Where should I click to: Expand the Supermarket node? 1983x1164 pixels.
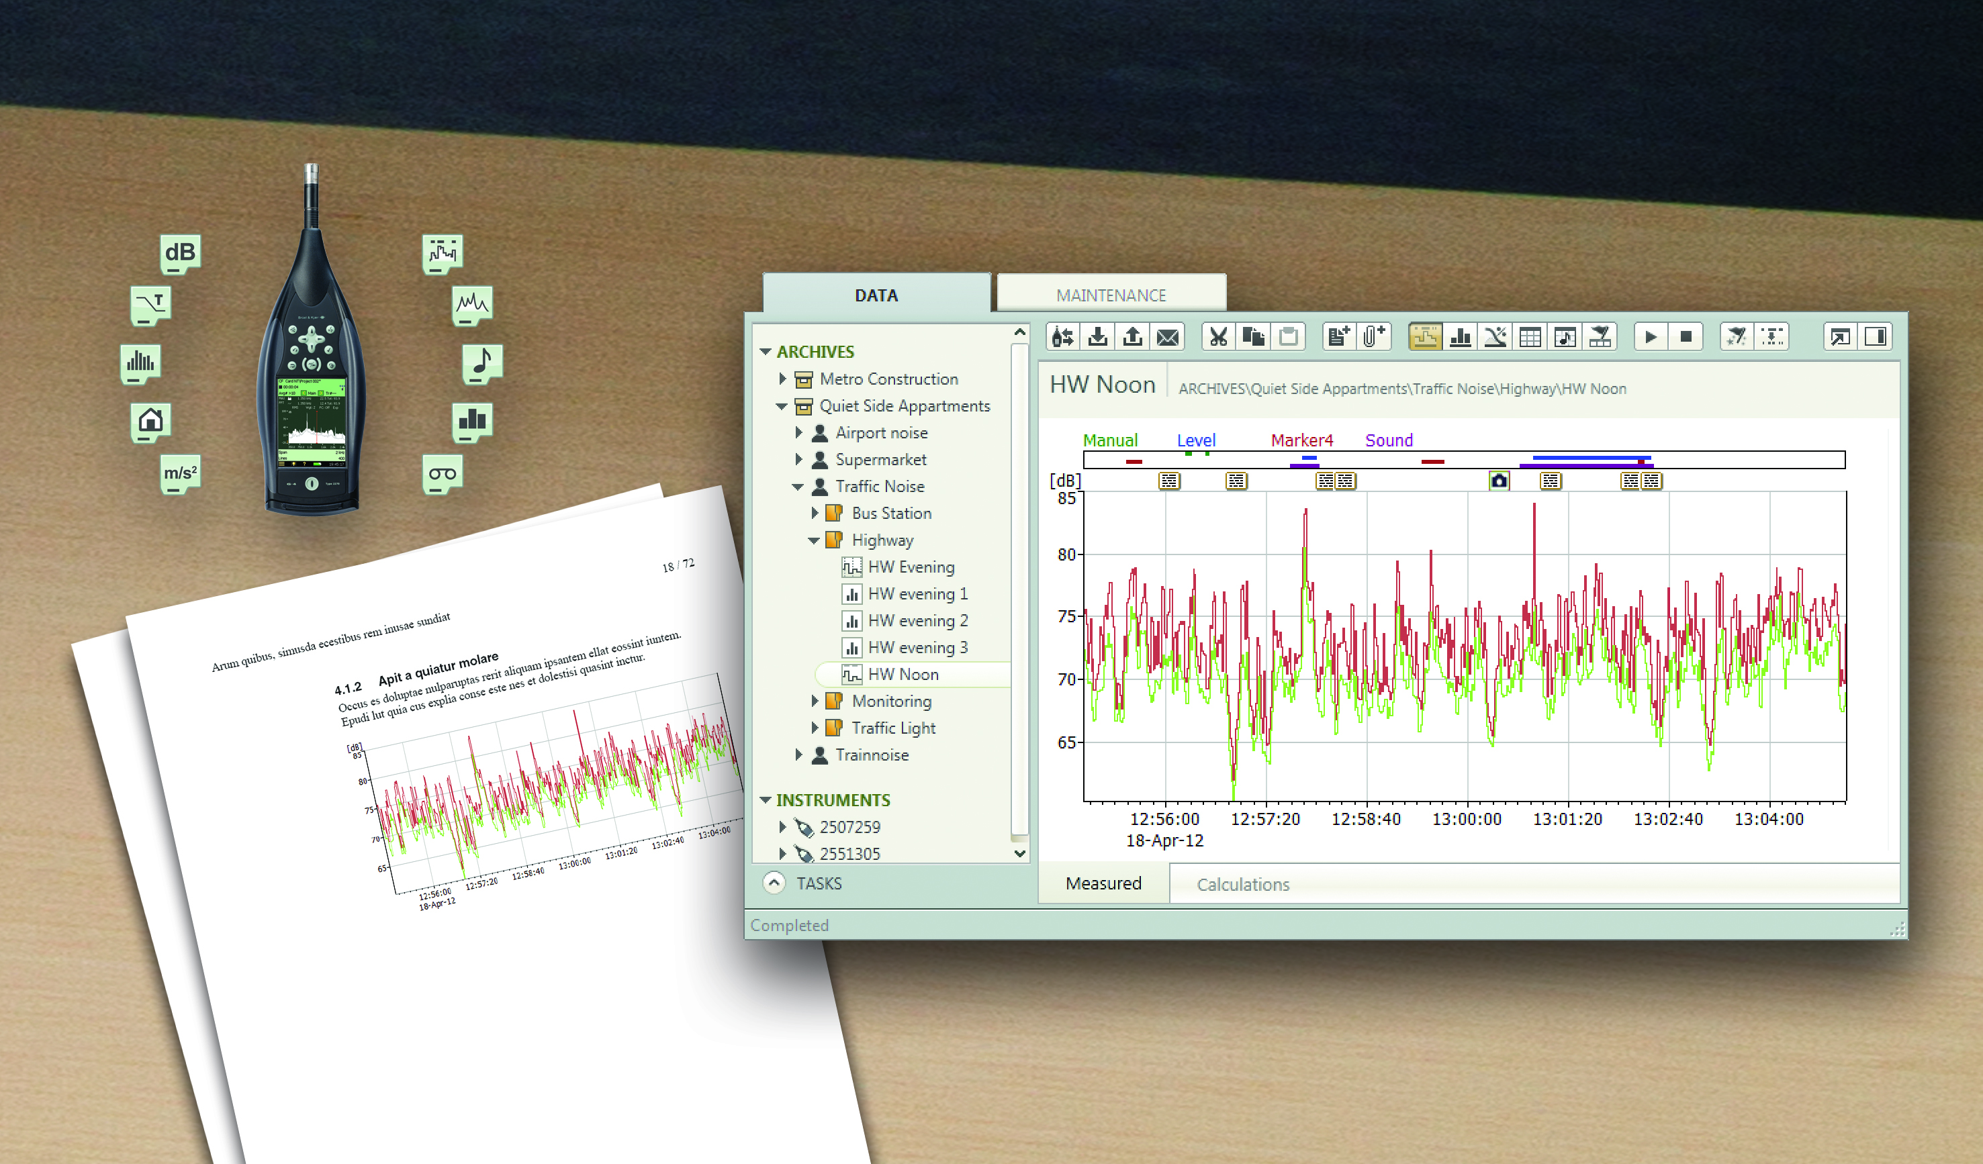click(798, 459)
